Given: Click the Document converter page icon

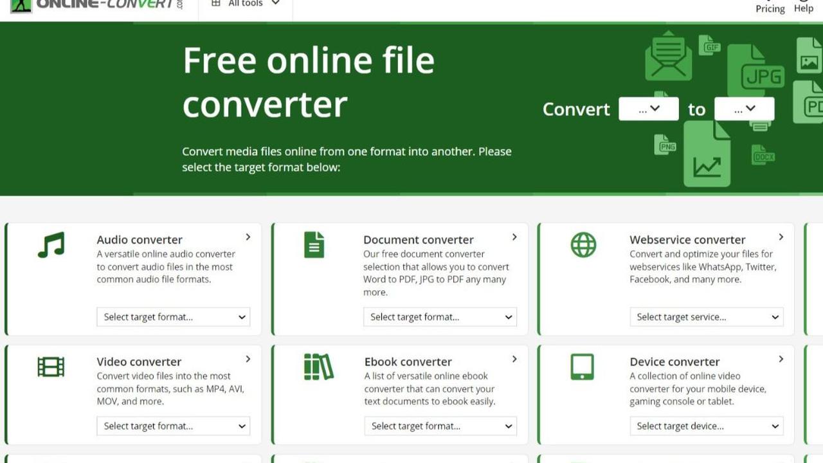Looking at the screenshot, I should pos(314,245).
